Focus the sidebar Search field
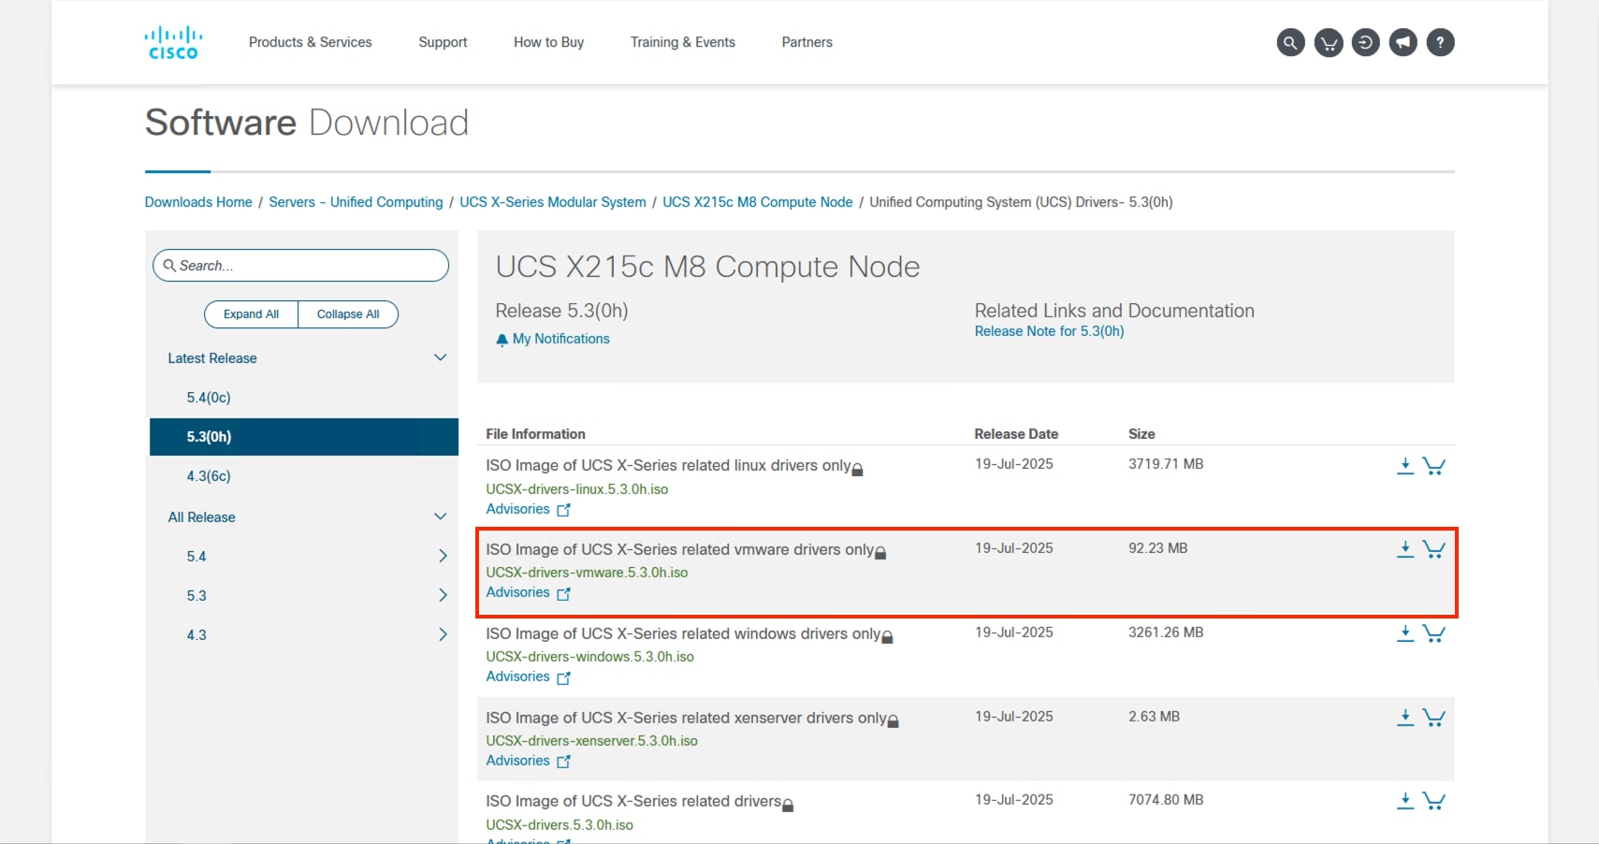 click(x=309, y=266)
